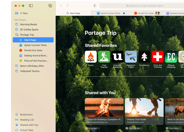This screenshot has width=184, height=132.
Task: Expand the Volleyball Tactics tab group
Action: 30,71
